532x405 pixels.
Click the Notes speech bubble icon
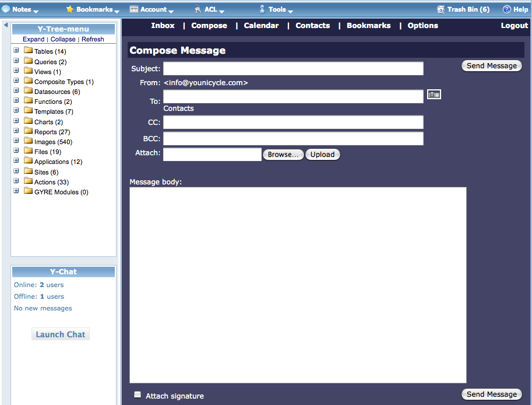pos(6,9)
